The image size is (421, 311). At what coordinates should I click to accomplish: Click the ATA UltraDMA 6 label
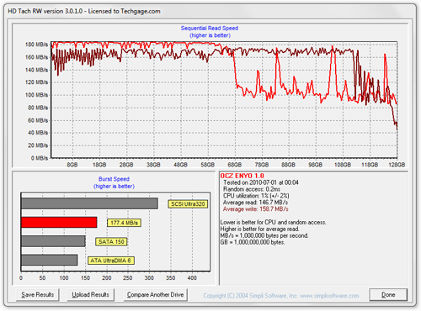coord(111,261)
